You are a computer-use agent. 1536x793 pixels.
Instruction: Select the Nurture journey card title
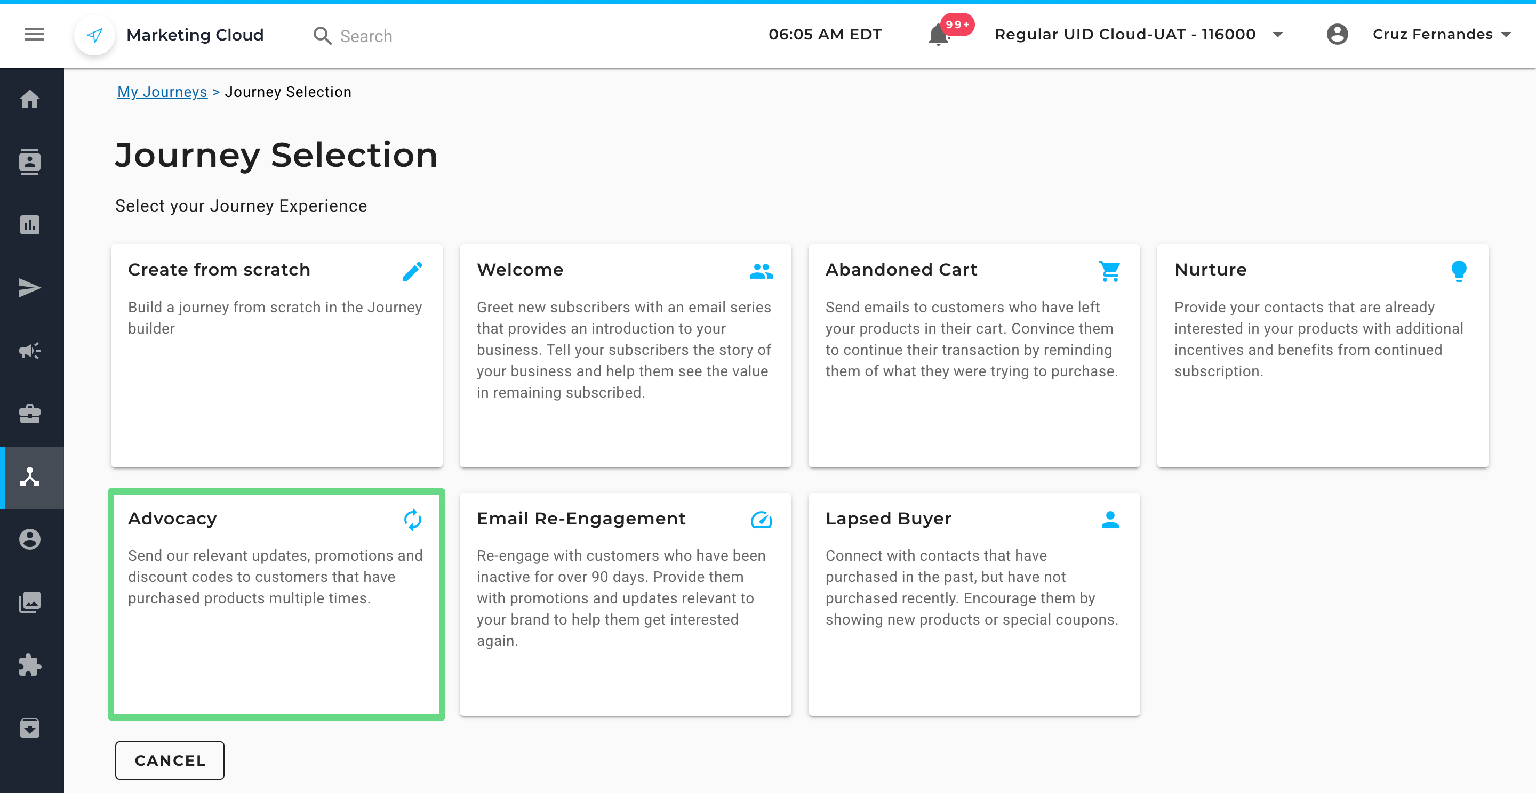[1211, 270]
